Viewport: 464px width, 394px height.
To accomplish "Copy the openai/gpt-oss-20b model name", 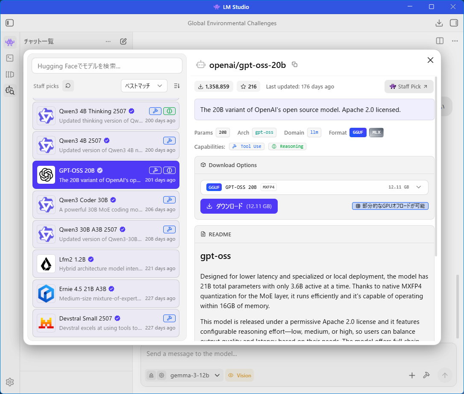I will pos(294,65).
